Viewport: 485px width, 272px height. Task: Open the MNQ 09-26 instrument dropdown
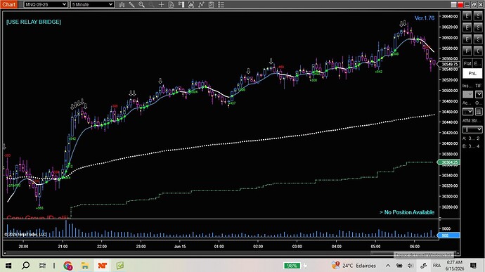46,5
